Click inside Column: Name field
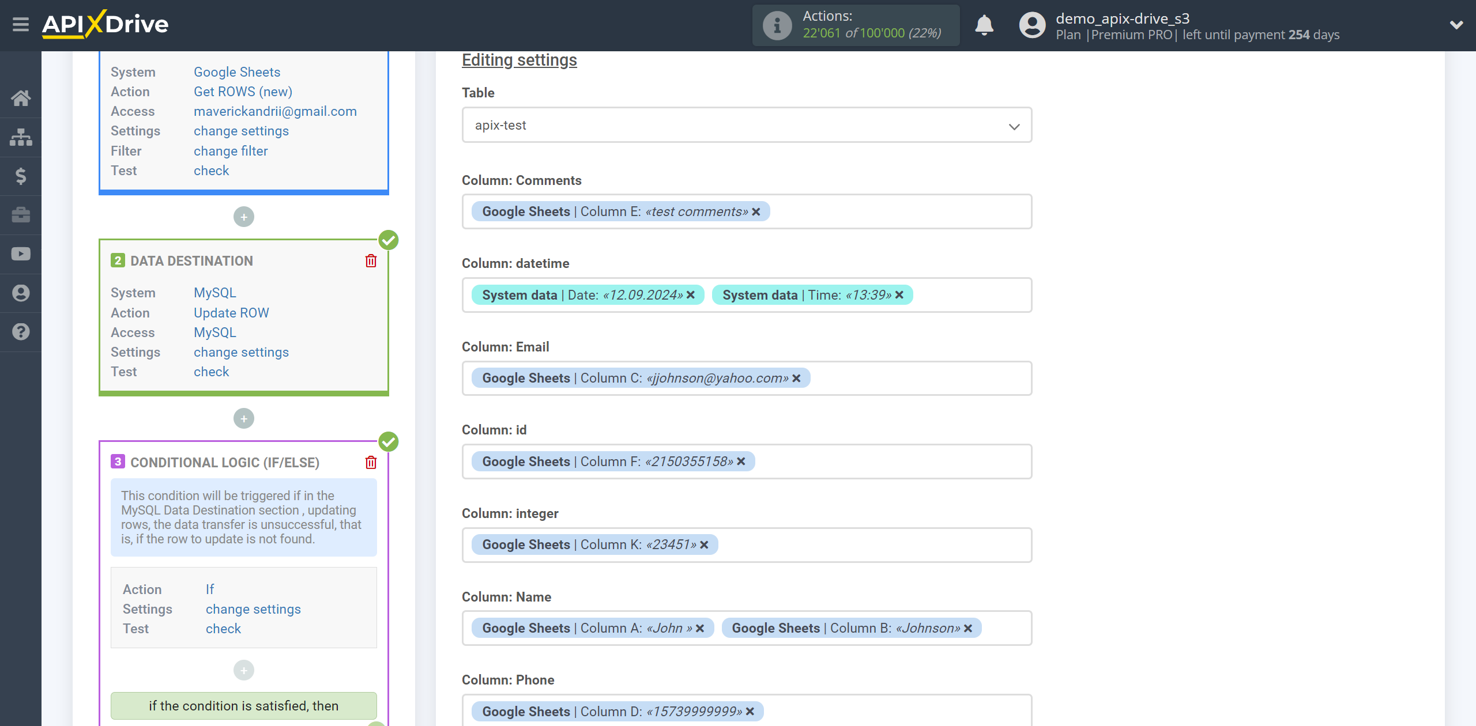1476x726 pixels. 747,628
